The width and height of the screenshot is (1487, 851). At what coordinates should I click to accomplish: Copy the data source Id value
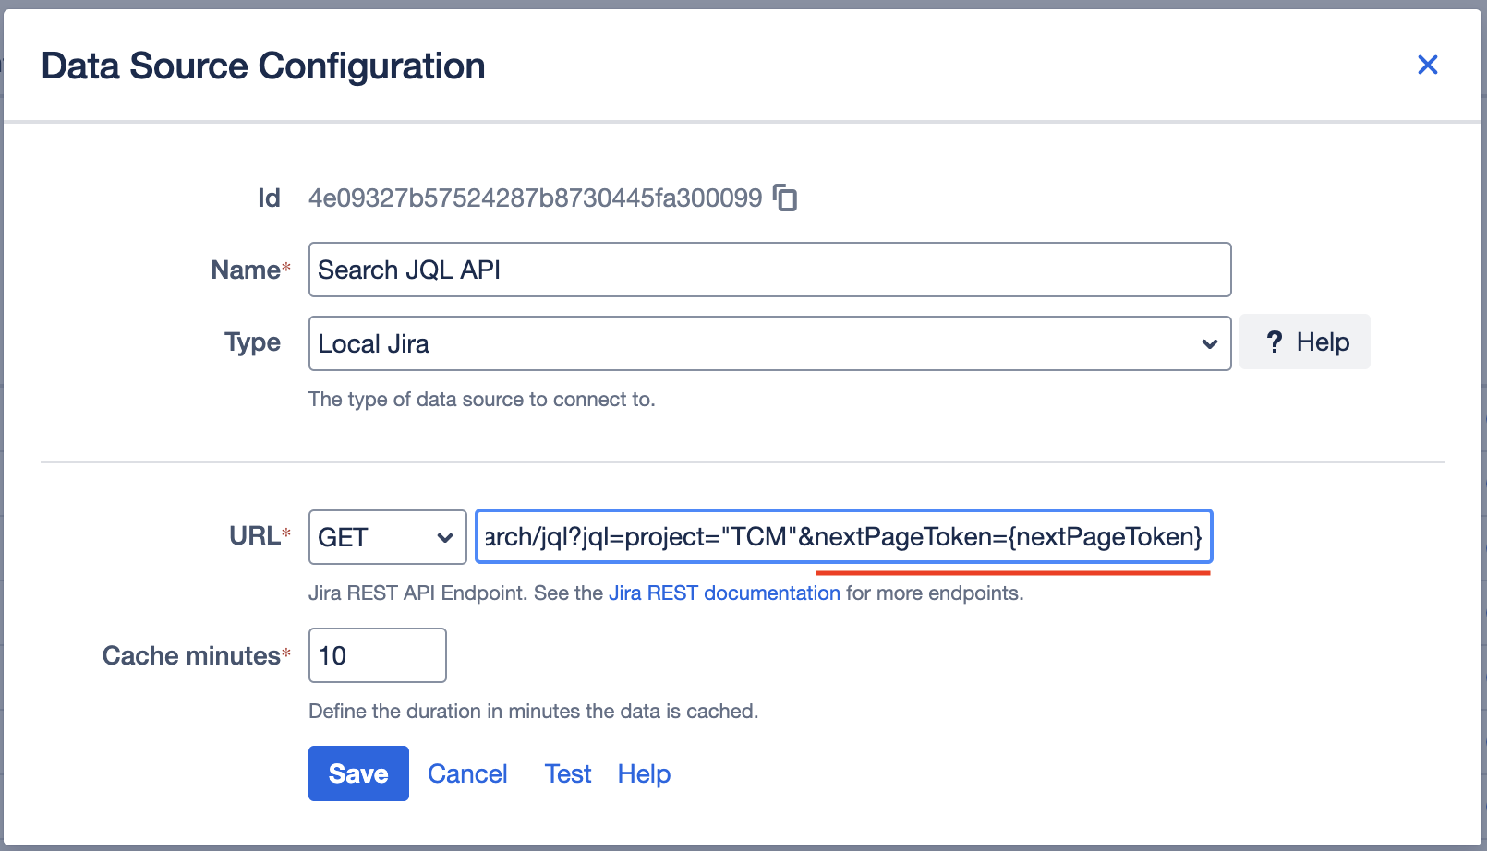pyautogui.click(x=784, y=198)
